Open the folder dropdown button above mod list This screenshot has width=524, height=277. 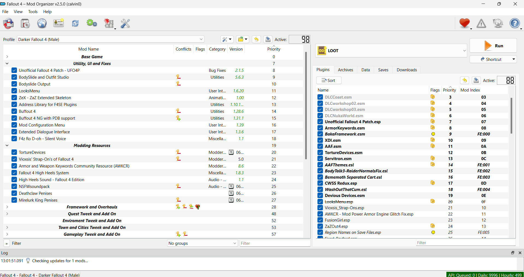coord(243,39)
